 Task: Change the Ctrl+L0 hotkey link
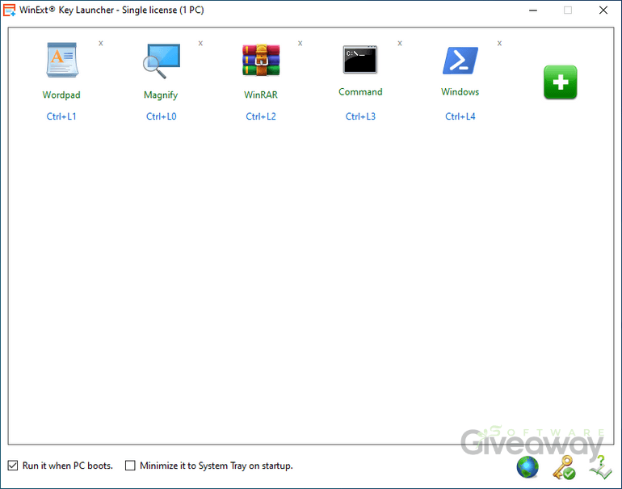click(161, 116)
